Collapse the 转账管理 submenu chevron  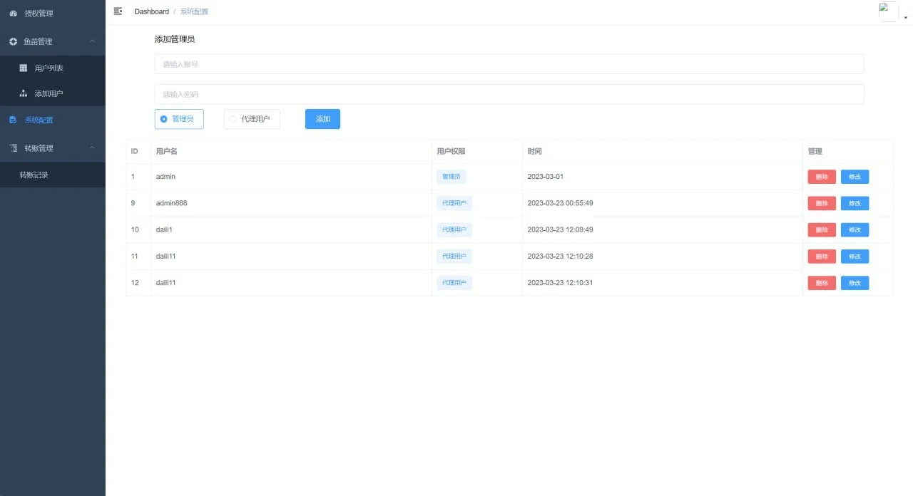[92, 148]
